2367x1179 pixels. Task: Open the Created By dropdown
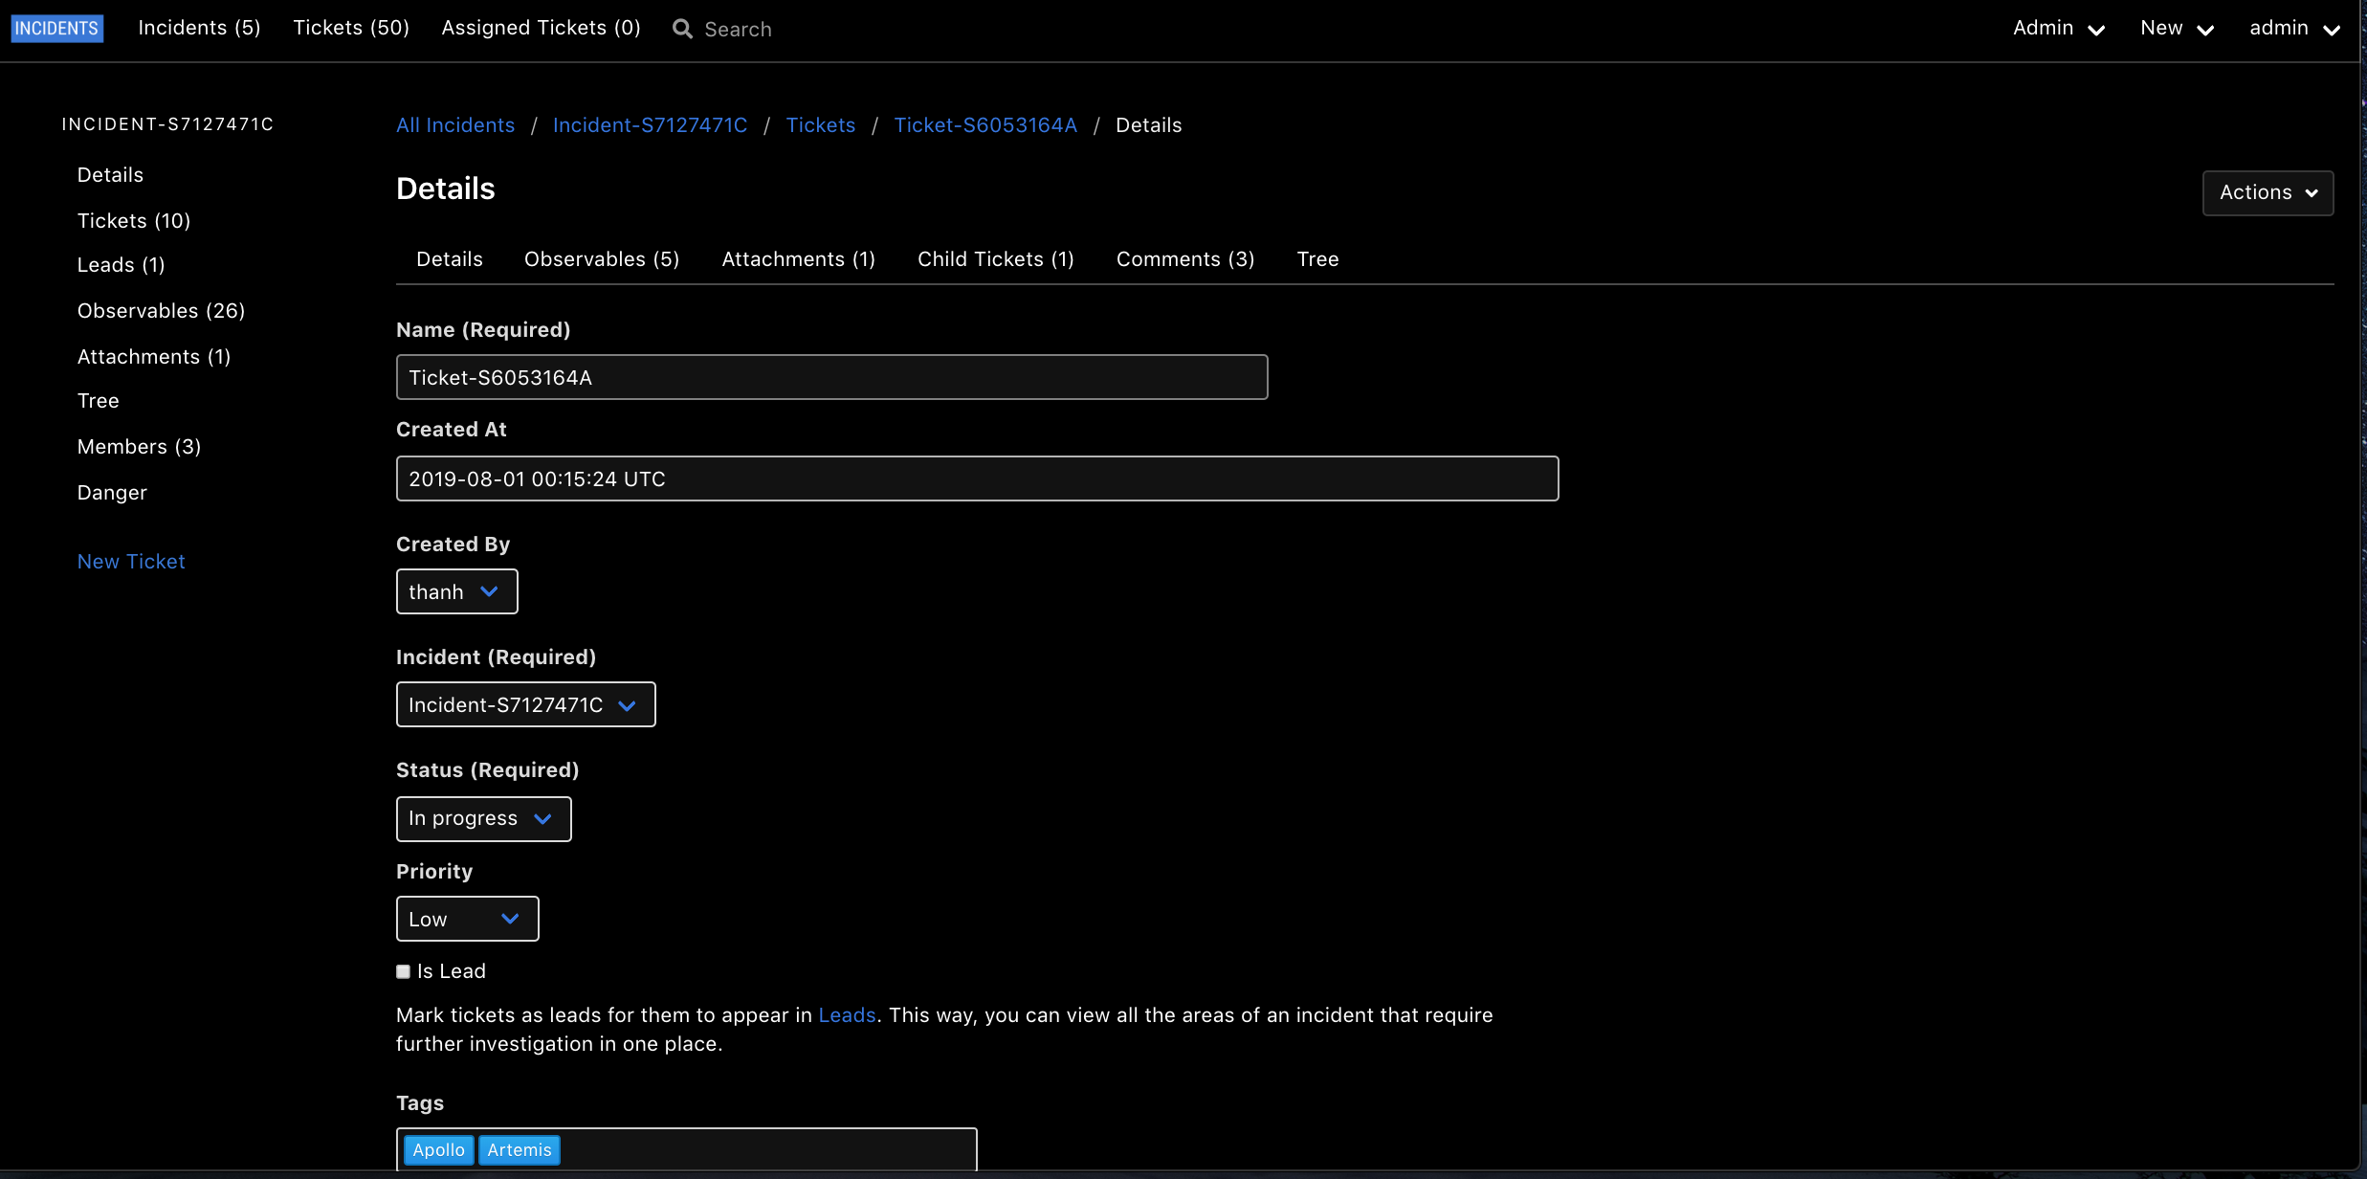coord(456,591)
